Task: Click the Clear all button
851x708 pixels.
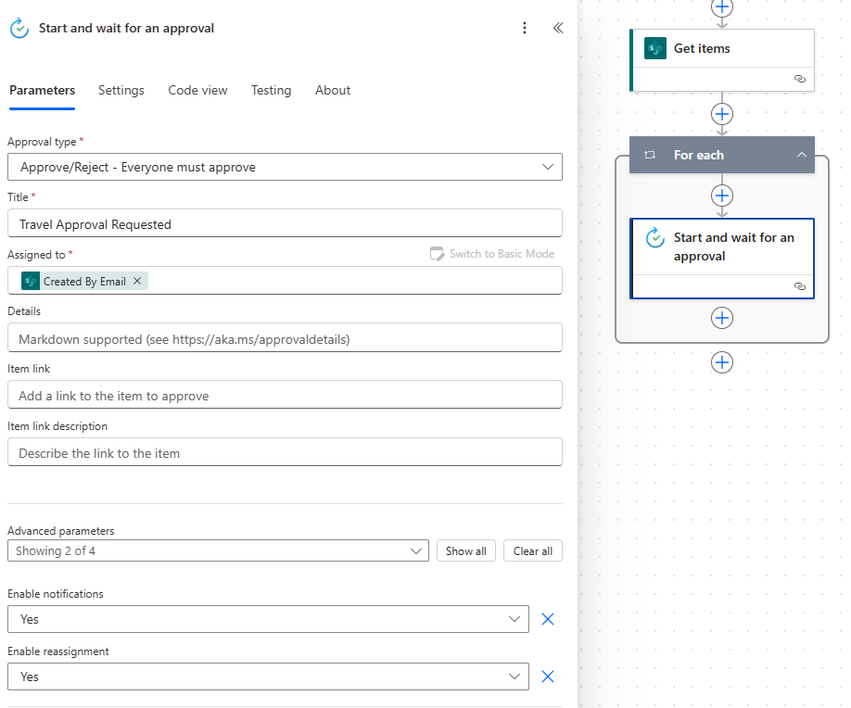Action: [533, 550]
